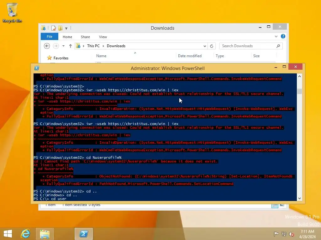
Task: Open Action Center flag tray icon
Action: [276, 234]
